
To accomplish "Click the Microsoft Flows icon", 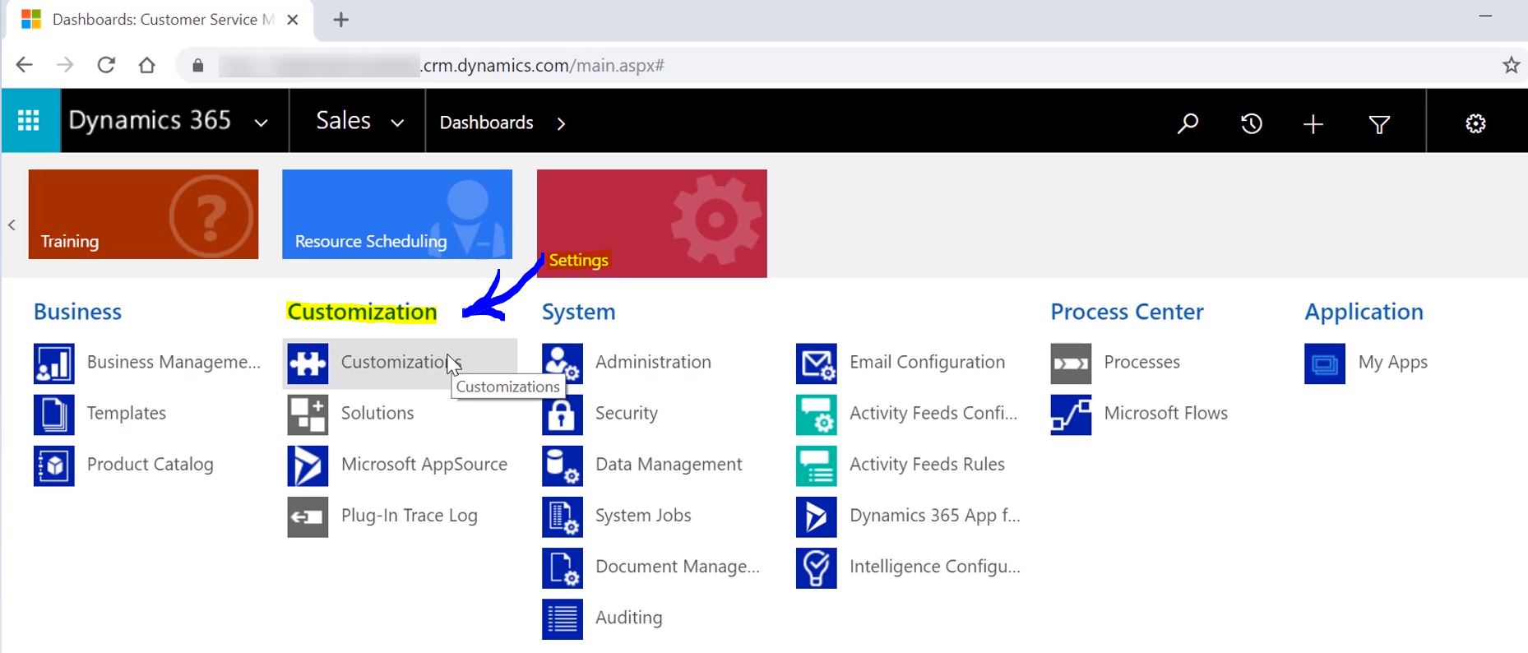I will pos(1071,414).
